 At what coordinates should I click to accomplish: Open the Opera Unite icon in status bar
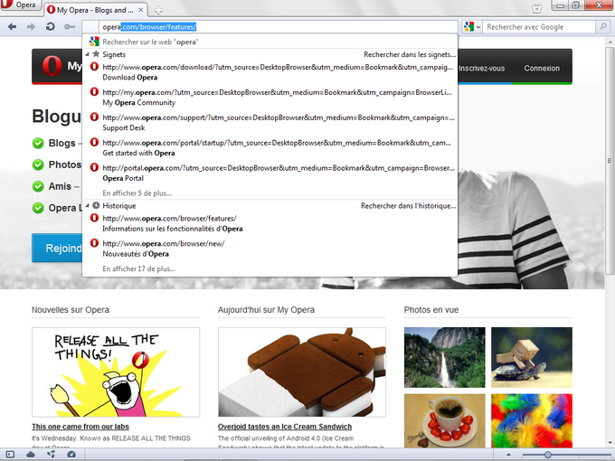51,455
